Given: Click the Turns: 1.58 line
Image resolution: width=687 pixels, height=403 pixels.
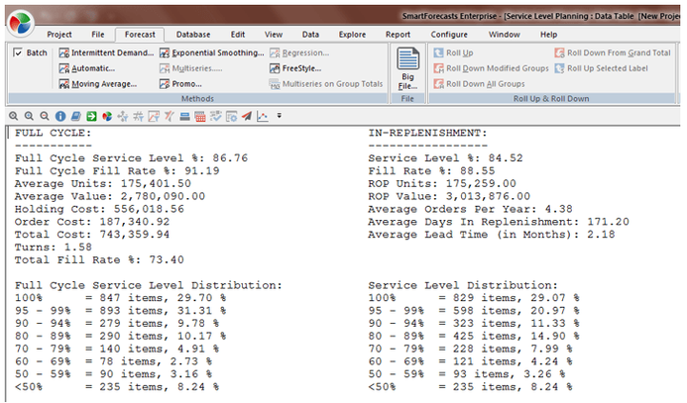Looking at the screenshot, I should [x=53, y=248].
